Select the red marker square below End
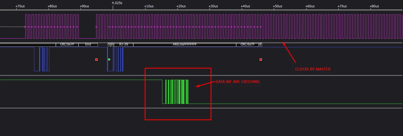Viewport: 403px width, 136px height. (x=96, y=59)
